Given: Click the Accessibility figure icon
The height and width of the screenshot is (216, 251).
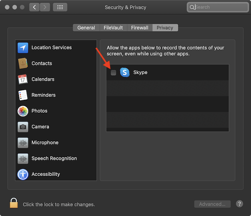Looking at the screenshot, I should 23,174.
